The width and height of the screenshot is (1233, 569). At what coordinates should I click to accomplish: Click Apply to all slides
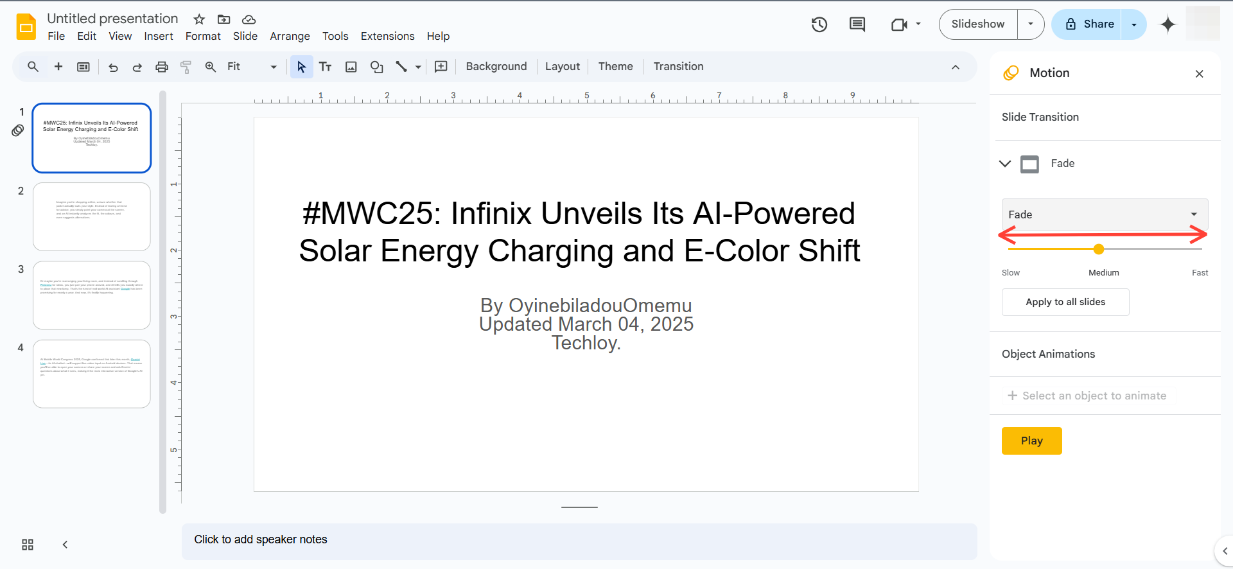(x=1065, y=302)
